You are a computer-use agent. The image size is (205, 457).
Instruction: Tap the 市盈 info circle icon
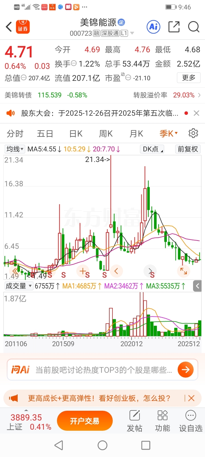[x=128, y=77]
